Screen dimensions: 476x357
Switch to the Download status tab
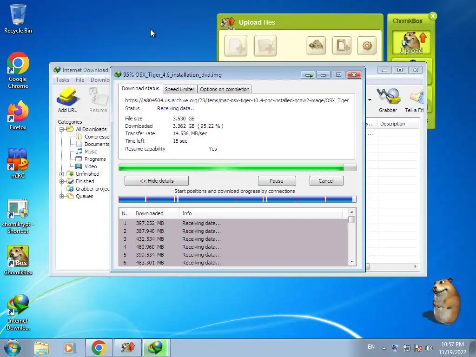point(140,88)
